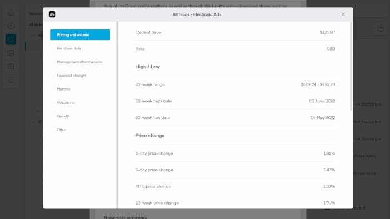Switch to Management effectiveness ratios
The width and height of the screenshot is (390, 219).
[x=79, y=62]
